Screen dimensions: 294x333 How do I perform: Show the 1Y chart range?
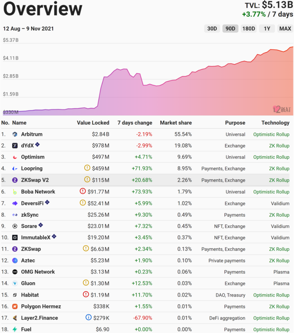[x=267, y=29]
